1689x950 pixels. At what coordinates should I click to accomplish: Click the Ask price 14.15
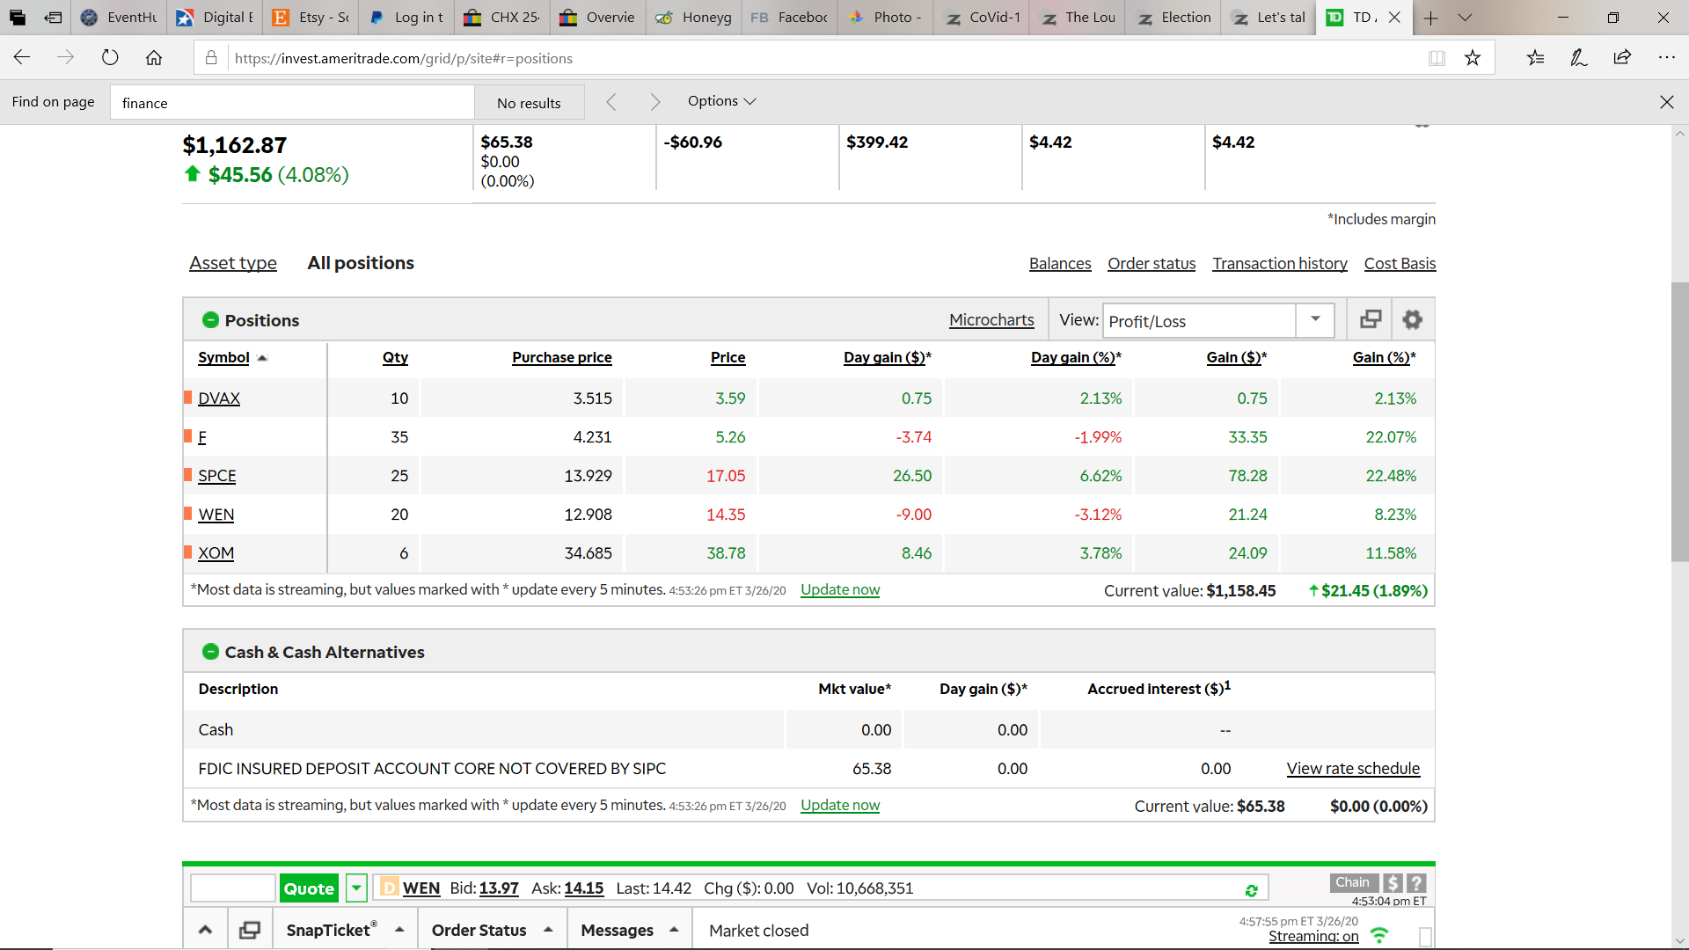584,888
